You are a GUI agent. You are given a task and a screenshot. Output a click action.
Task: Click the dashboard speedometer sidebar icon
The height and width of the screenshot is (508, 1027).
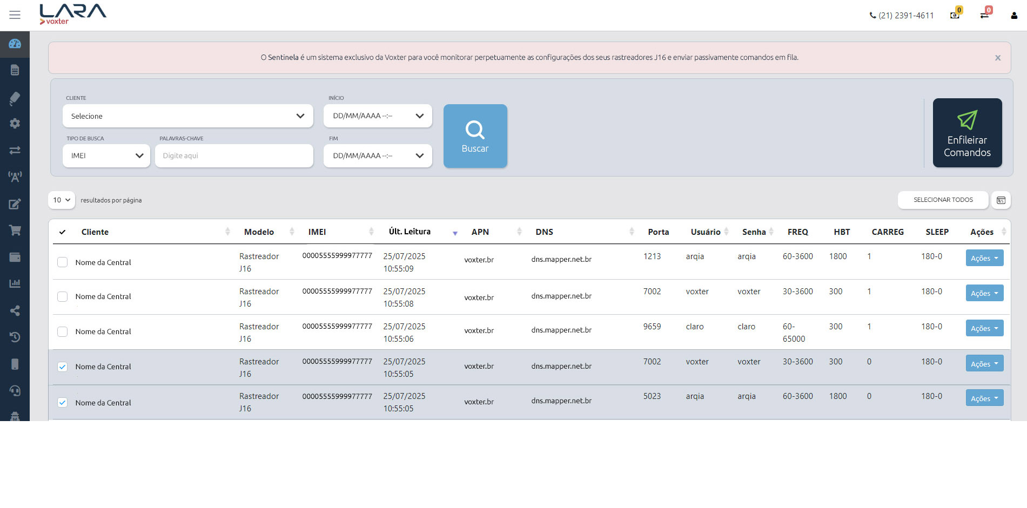point(15,44)
